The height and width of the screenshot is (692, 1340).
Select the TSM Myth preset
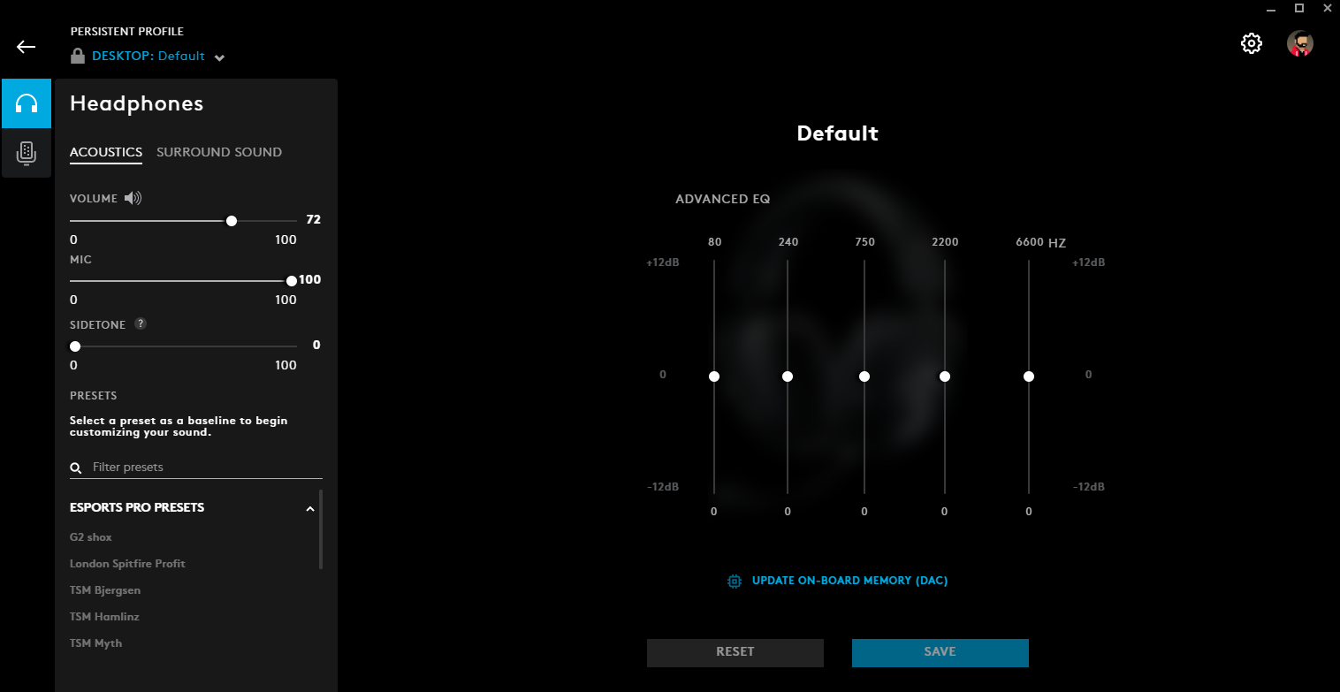95,643
